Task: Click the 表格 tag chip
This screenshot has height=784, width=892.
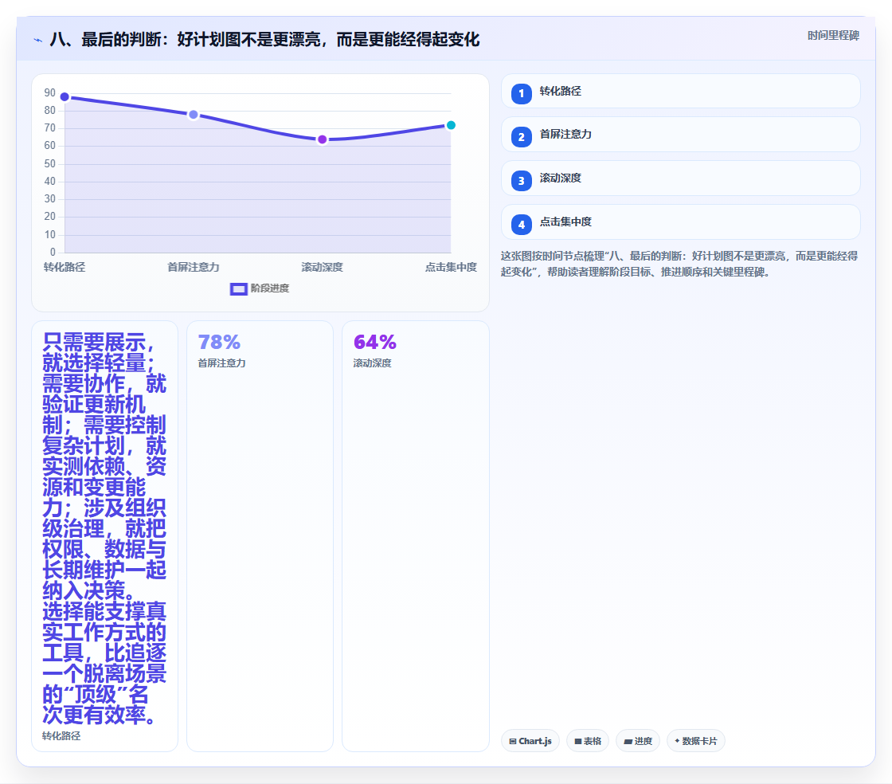Action: [588, 741]
